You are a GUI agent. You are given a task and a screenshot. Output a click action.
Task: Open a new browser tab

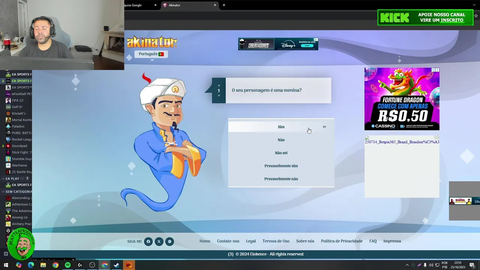(224, 5)
